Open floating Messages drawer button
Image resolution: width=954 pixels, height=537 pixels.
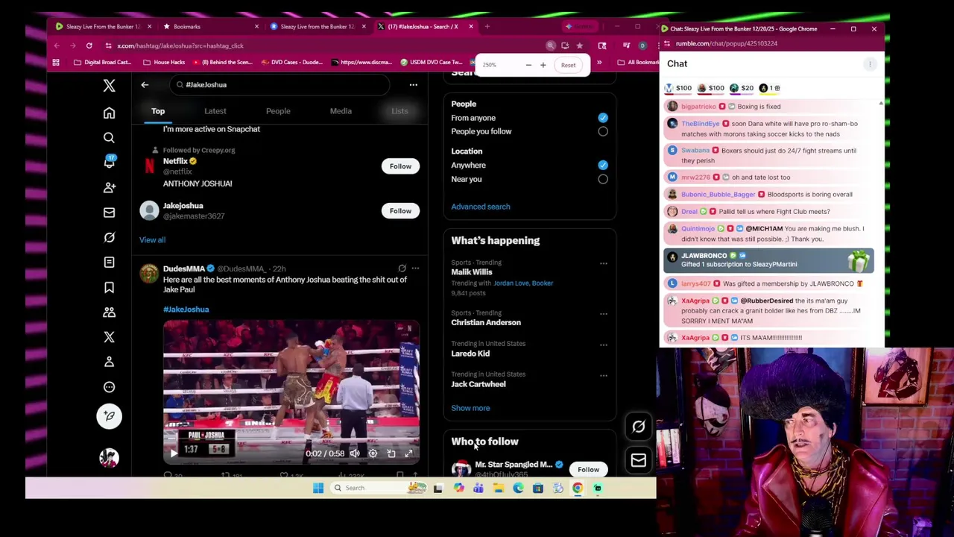coord(638,460)
